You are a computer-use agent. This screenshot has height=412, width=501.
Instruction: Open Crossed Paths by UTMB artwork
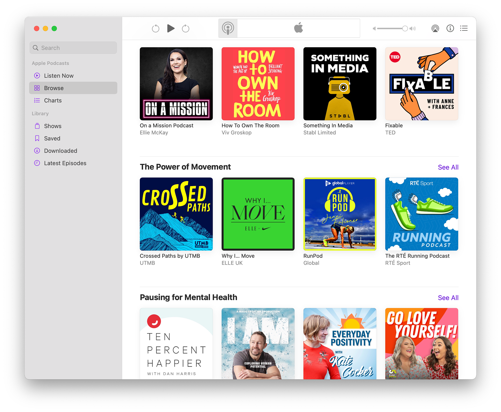(x=176, y=214)
